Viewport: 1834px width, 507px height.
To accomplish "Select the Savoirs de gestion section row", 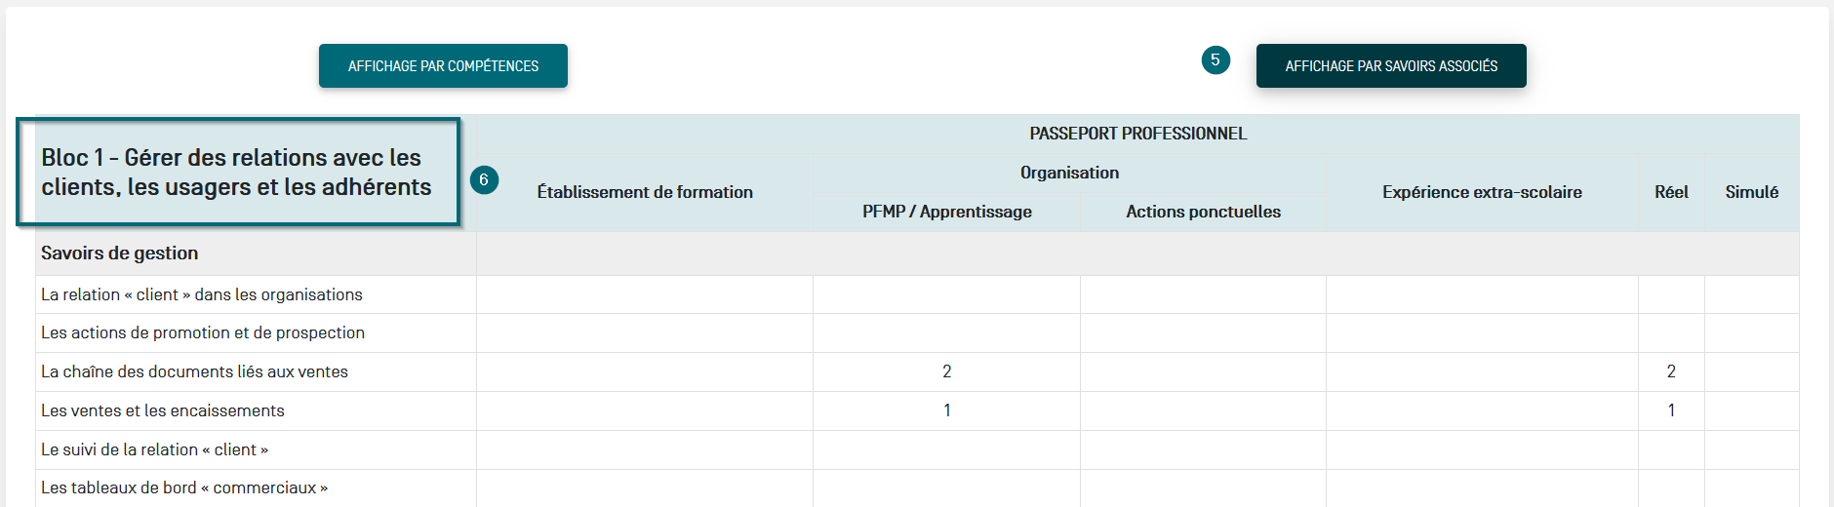I will tap(120, 253).
